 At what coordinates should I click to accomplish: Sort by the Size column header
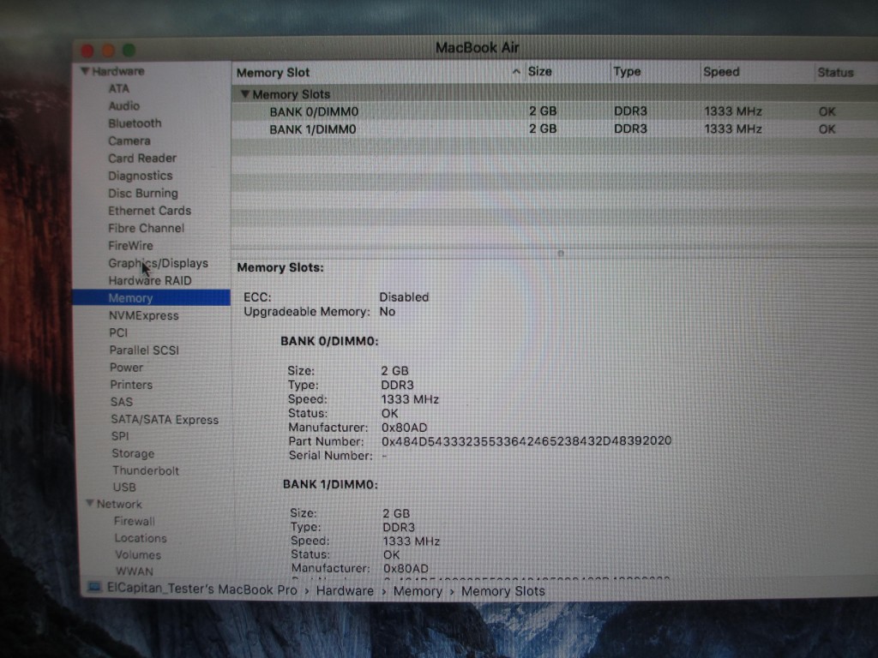click(540, 72)
